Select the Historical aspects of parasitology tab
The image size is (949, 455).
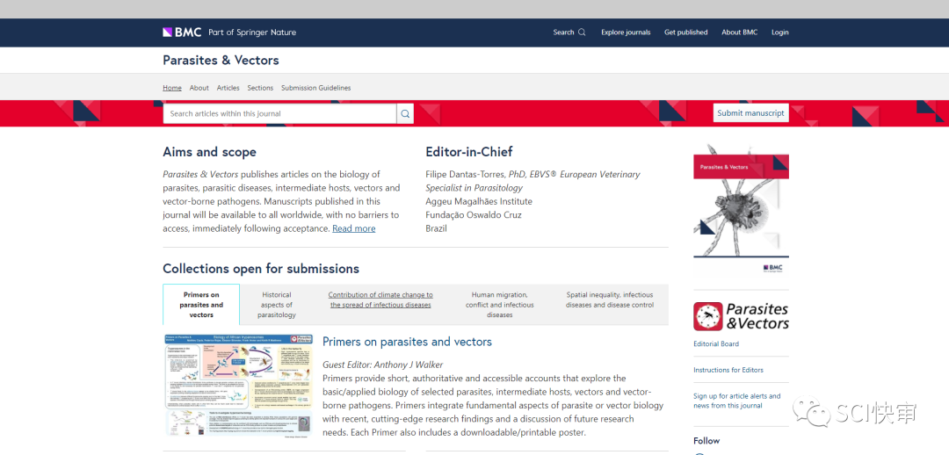[x=277, y=305]
